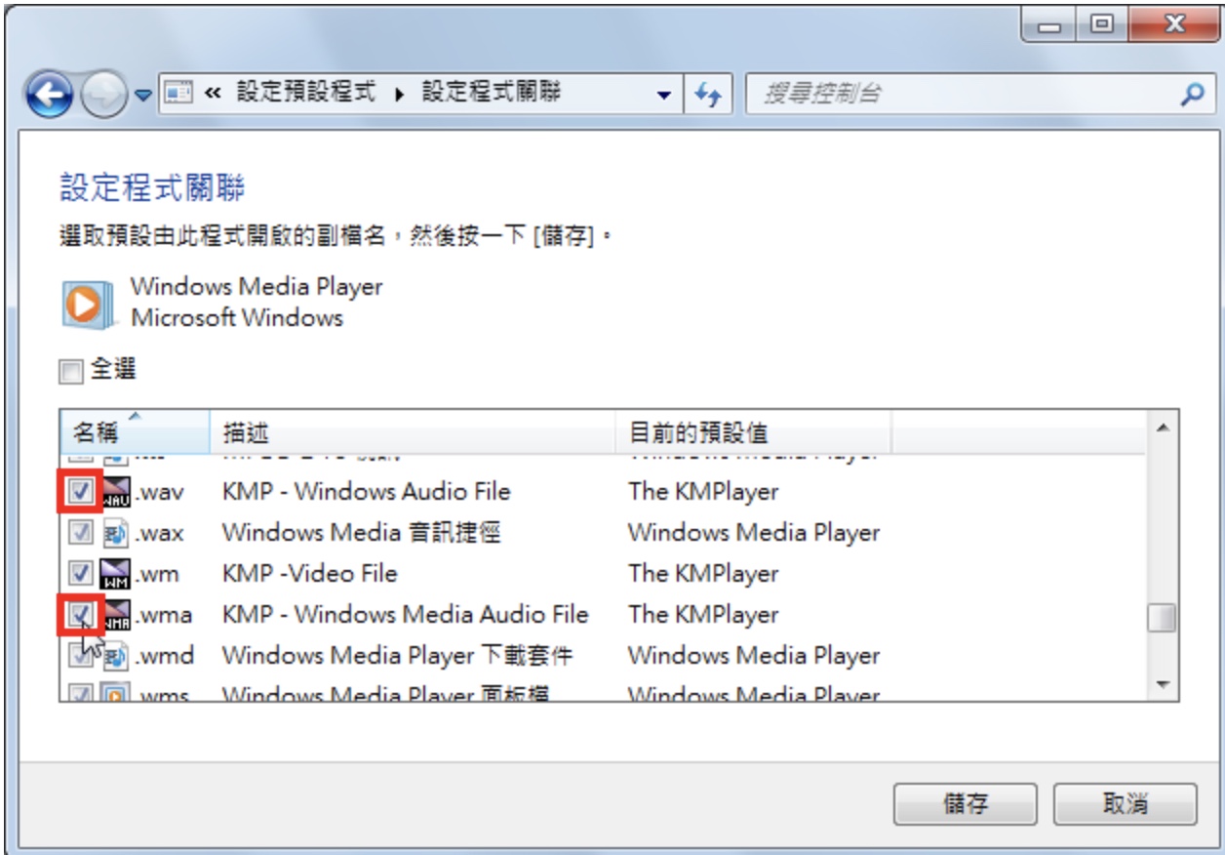Check the 全選 checkbox

click(70, 371)
